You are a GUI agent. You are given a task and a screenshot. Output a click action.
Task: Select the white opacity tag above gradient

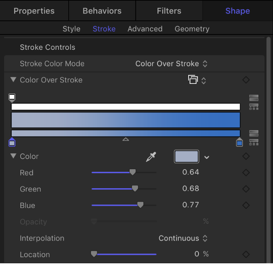(12, 97)
